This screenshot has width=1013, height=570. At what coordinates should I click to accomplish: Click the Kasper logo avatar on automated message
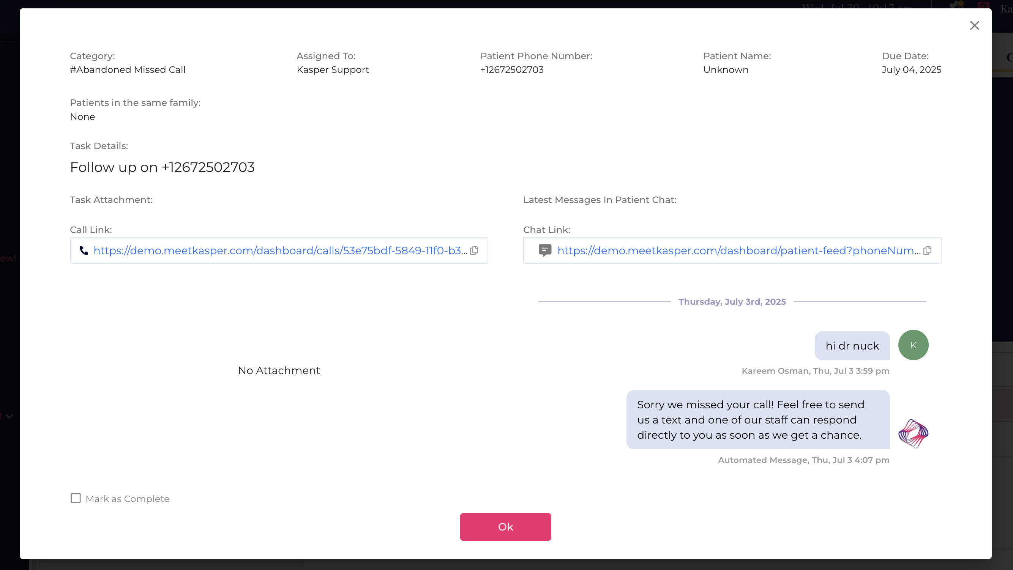(x=913, y=434)
